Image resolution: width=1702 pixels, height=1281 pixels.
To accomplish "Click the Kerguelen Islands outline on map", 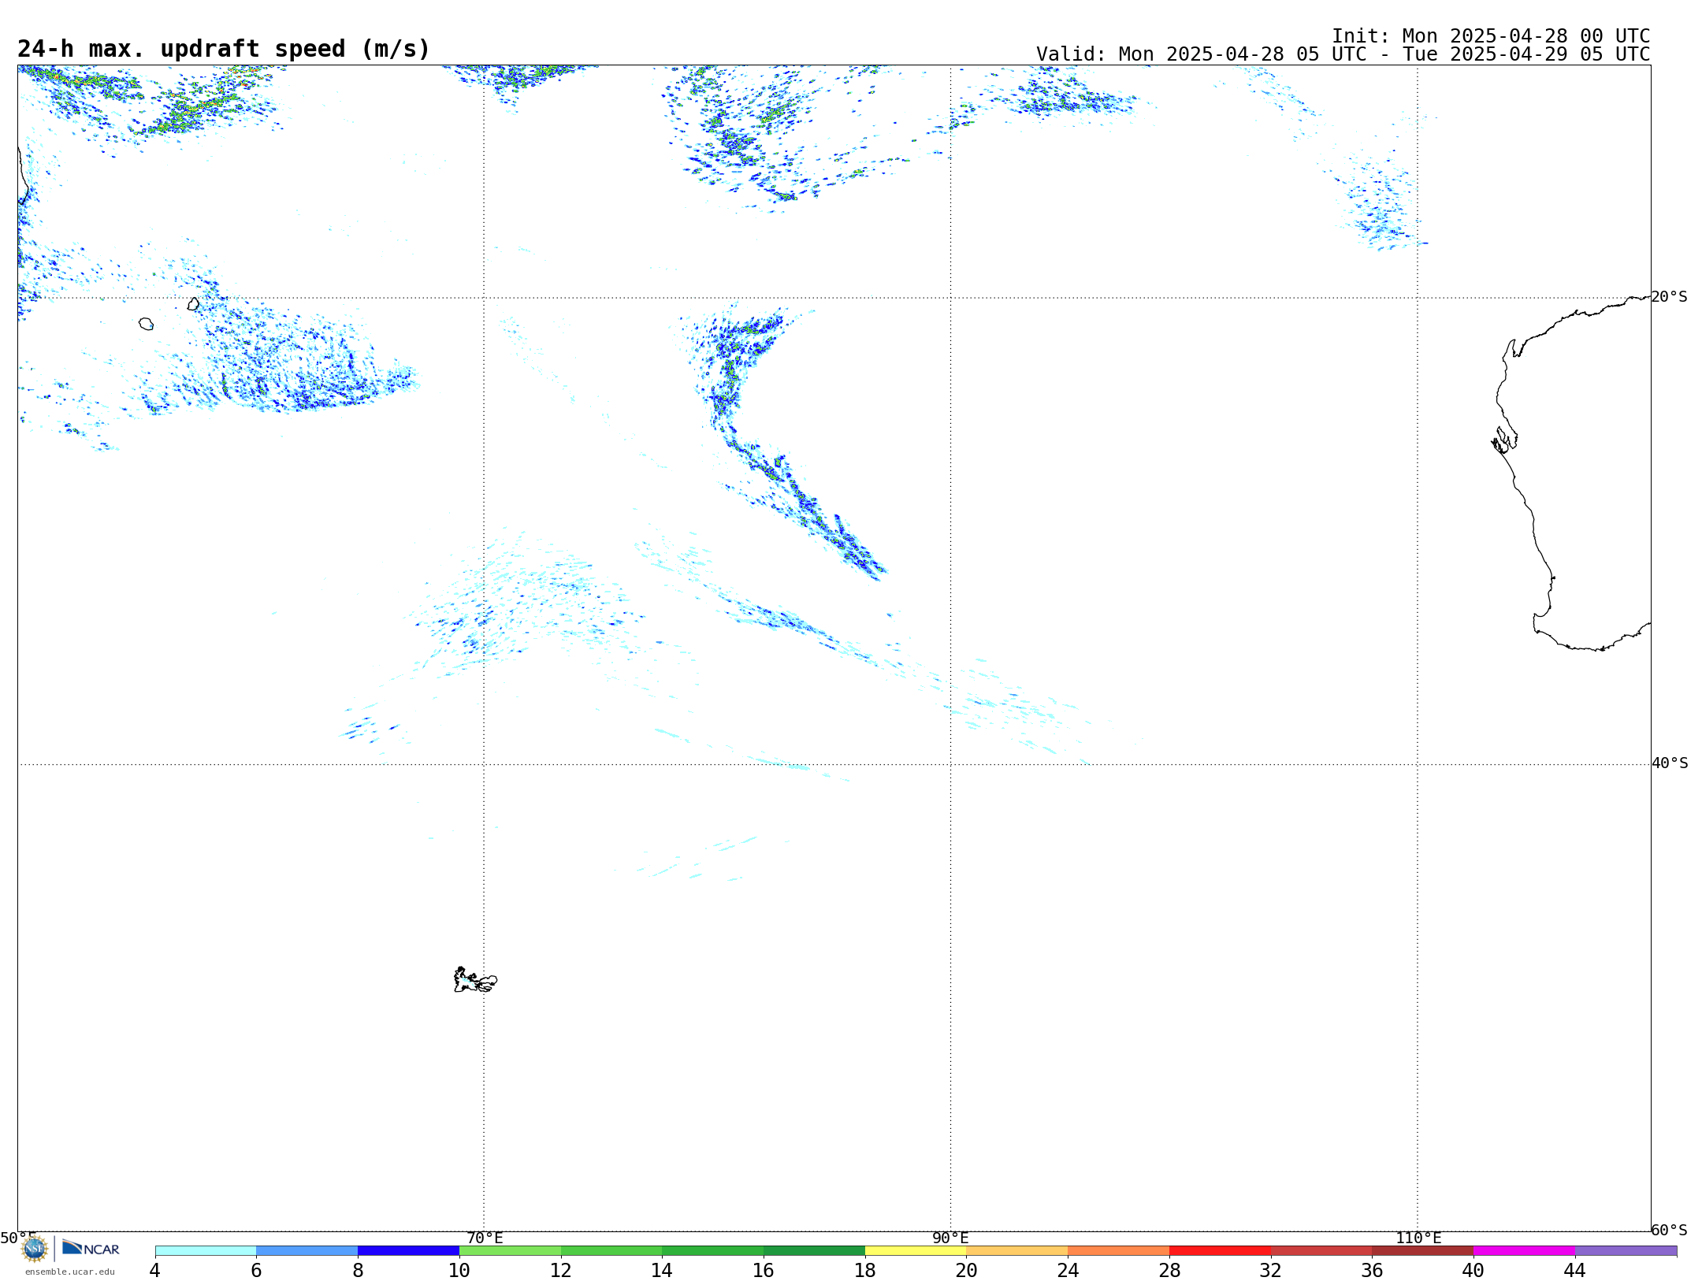I will [x=475, y=980].
